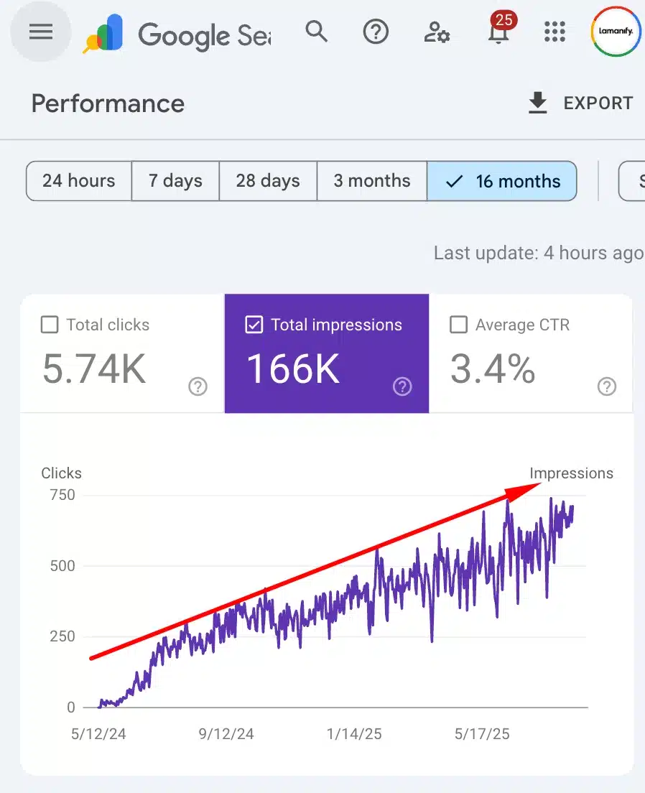The width and height of the screenshot is (645, 793).
Task: Enable the Average CTR checkbox
Action: [x=458, y=325]
